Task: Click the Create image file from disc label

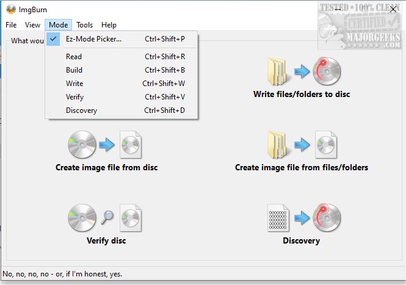Action: pyautogui.click(x=107, y=167)
